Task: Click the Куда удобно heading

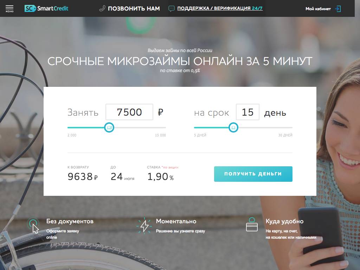Action: tap(284, 221)
